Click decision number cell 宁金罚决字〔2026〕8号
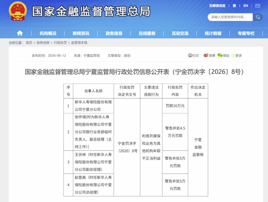Image resolution: width=268 pixels, height=202 pixels. point(127,147)
